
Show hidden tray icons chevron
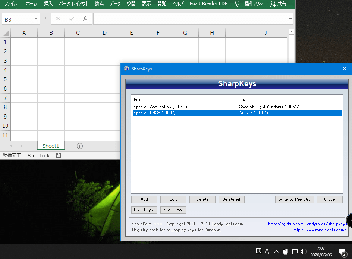[x=276, y=252]
